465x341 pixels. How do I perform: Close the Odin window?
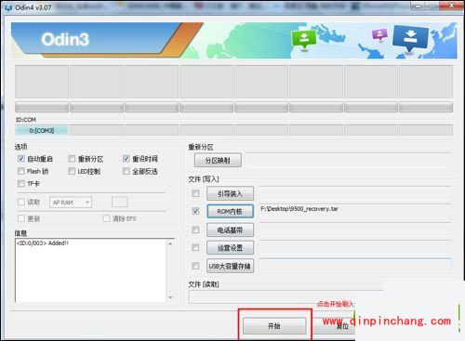pos(451,6)
